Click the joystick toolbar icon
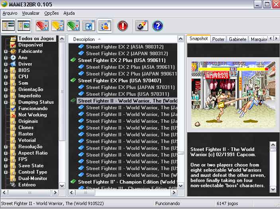 (x=142, y=26)
